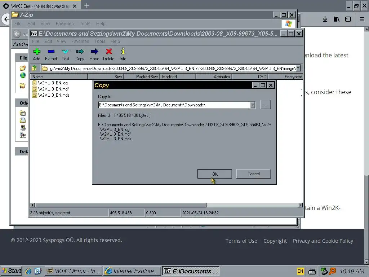369x277 pixels.
Task: Open new browser tab plus button
Action: click(86, 6)
